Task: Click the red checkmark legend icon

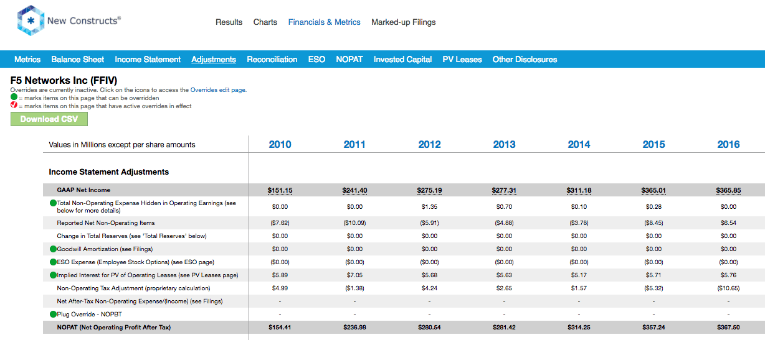Action: coord(14,106)
